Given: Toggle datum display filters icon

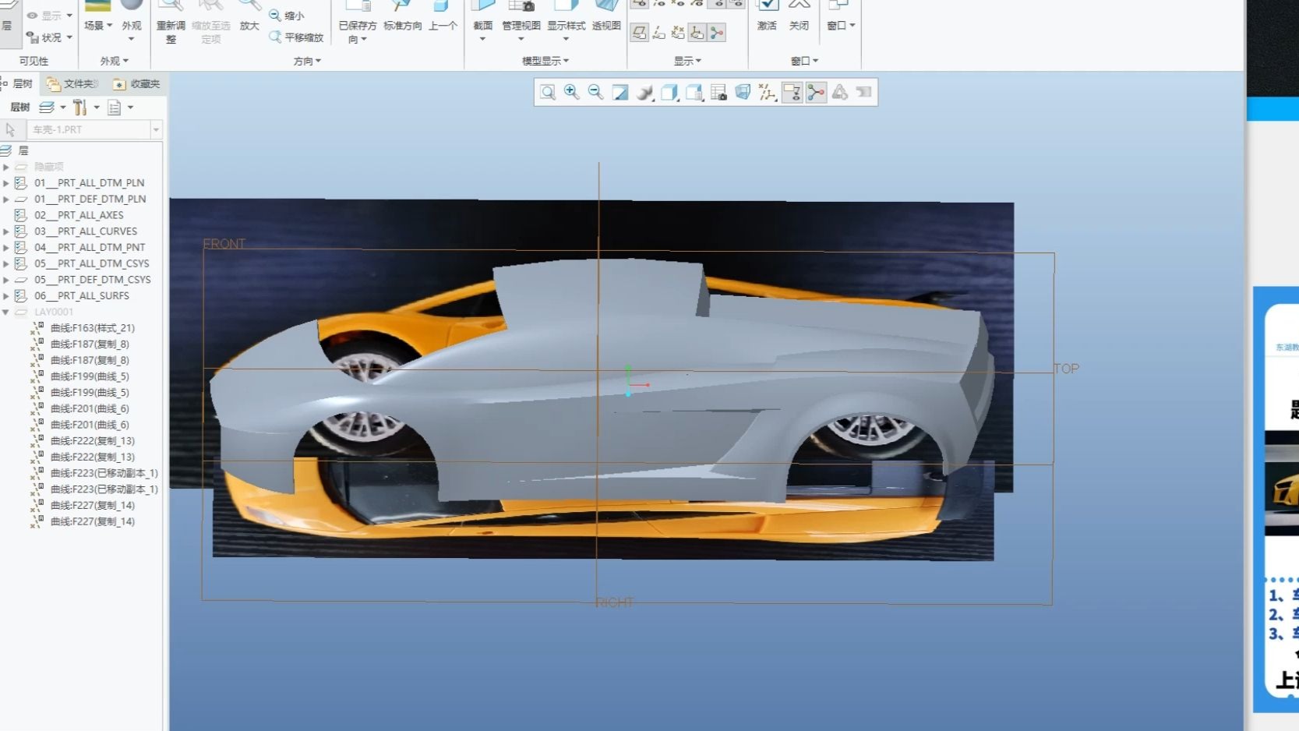Looking at the screenshot, I should tap(768, 93).
